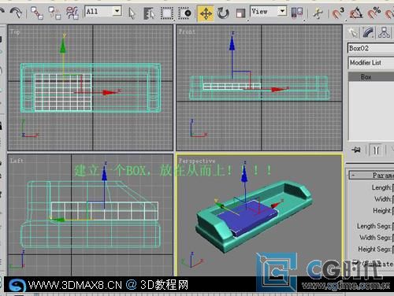Click the Width parameter label
Viewport: 394px width, 296px height.
click(383, 199)
